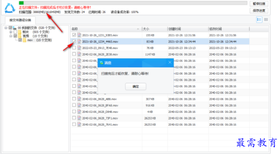Check the box for 2040-02-06_0628_D848.mov

pyautogui.click(x=74, y=112)
